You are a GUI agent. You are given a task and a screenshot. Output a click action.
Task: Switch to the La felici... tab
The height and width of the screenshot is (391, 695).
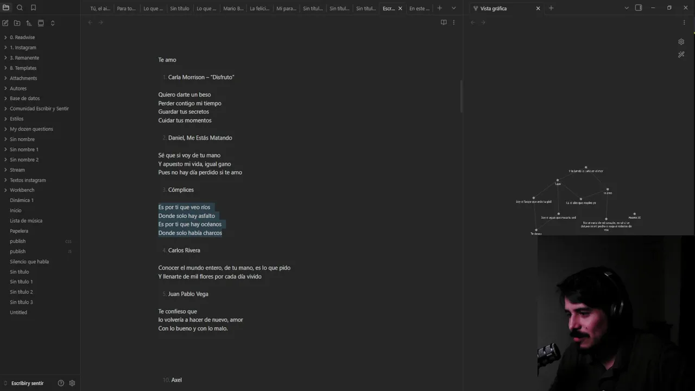[260, 8]
